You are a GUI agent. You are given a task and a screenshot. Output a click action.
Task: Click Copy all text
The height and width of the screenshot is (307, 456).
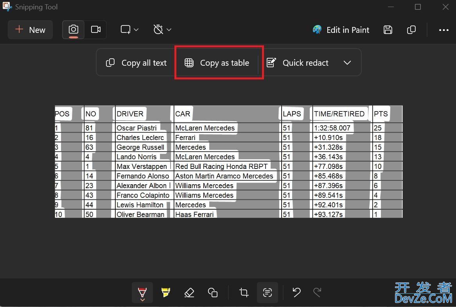coord(136,63)
